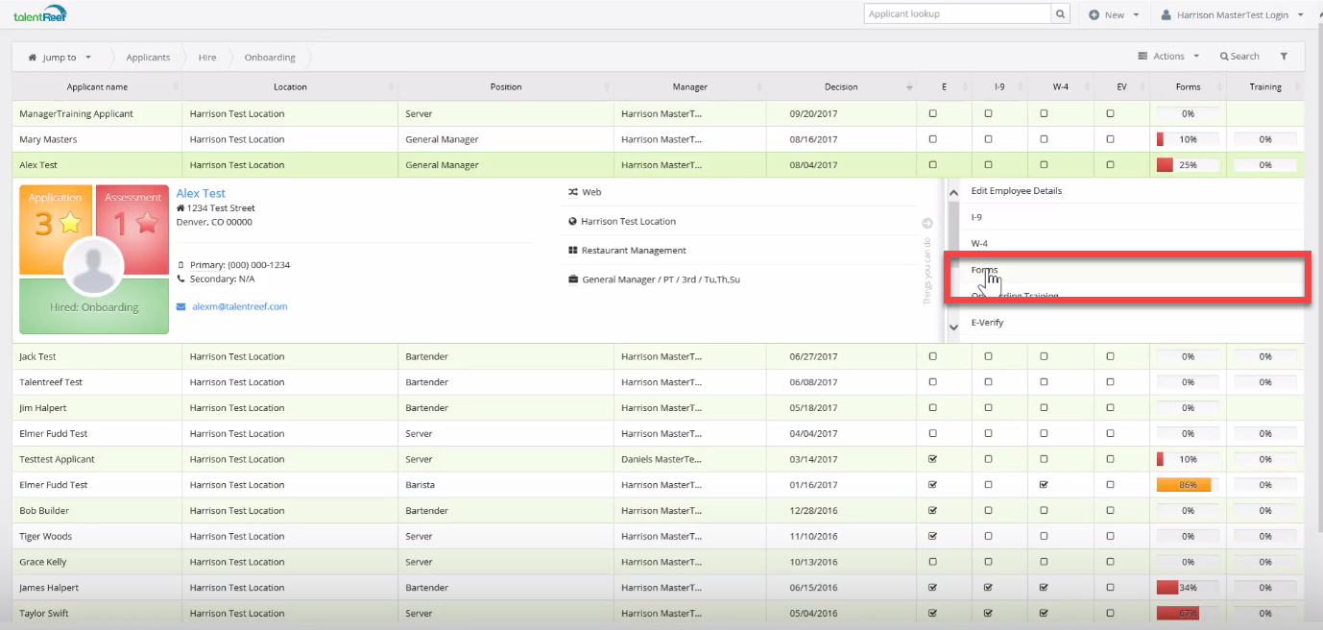
Task: Select the filter funnel icon
Action: (x=1284, y=56)
